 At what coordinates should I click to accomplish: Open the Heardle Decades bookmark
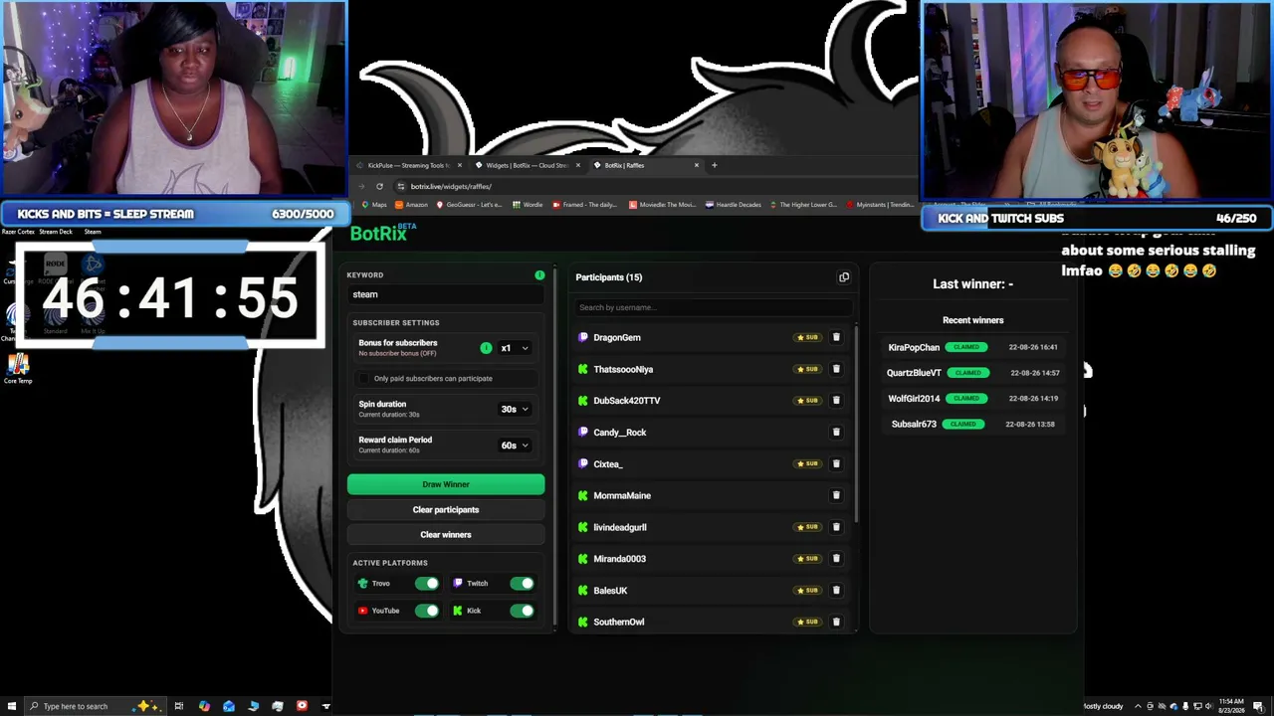click(x=736, y=205)
